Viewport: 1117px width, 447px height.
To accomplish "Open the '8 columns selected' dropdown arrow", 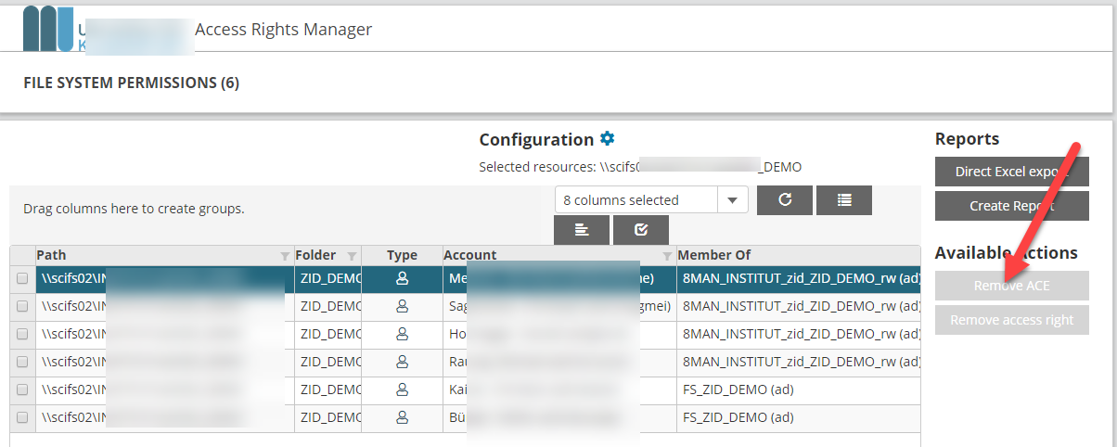I will point(733,200).
